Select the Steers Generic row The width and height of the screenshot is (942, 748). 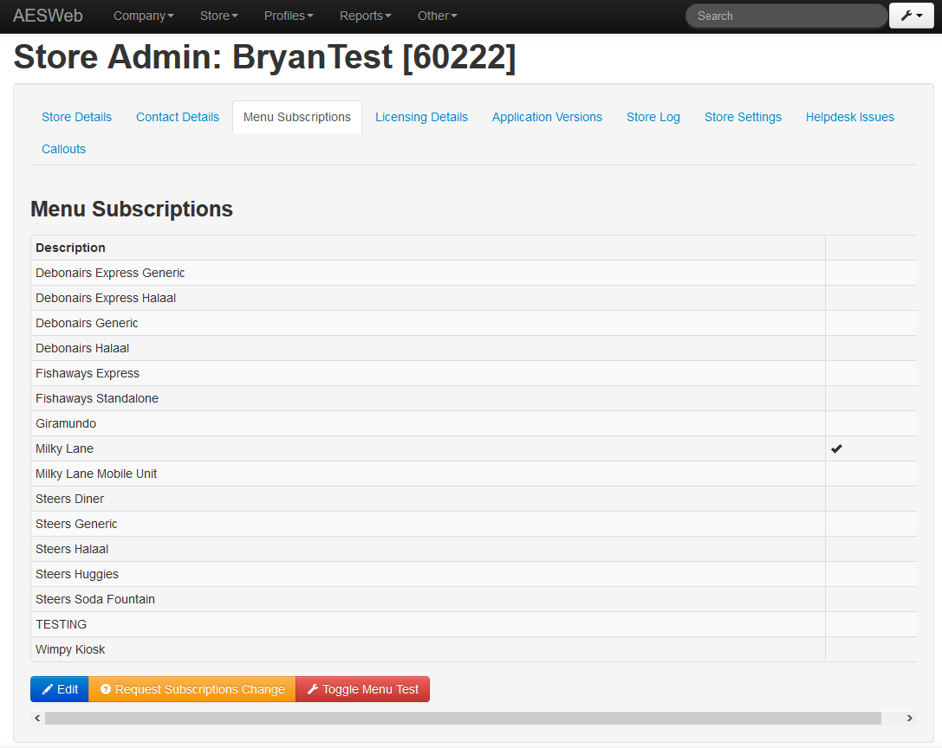[x=473, y=524]
